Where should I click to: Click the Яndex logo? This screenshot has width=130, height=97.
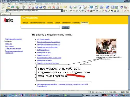click(8, 20)
